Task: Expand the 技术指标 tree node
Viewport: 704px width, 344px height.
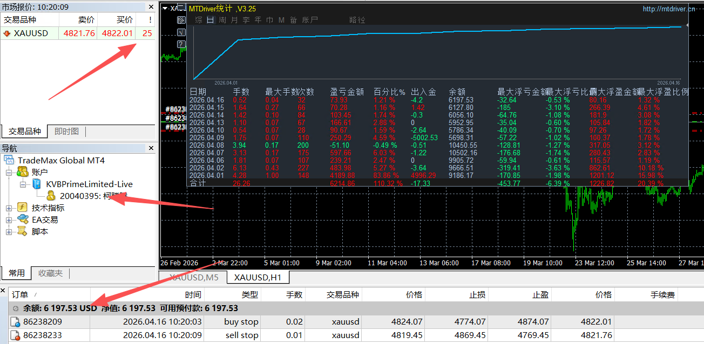Action: point(9,208)
